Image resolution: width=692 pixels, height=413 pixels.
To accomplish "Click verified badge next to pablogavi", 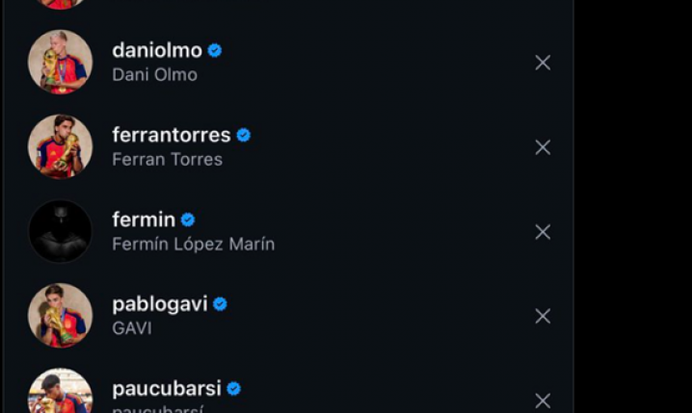I will 220,304.
